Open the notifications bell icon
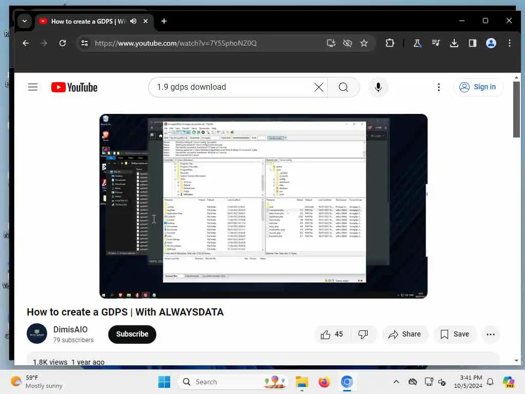 tap(490, 382)
